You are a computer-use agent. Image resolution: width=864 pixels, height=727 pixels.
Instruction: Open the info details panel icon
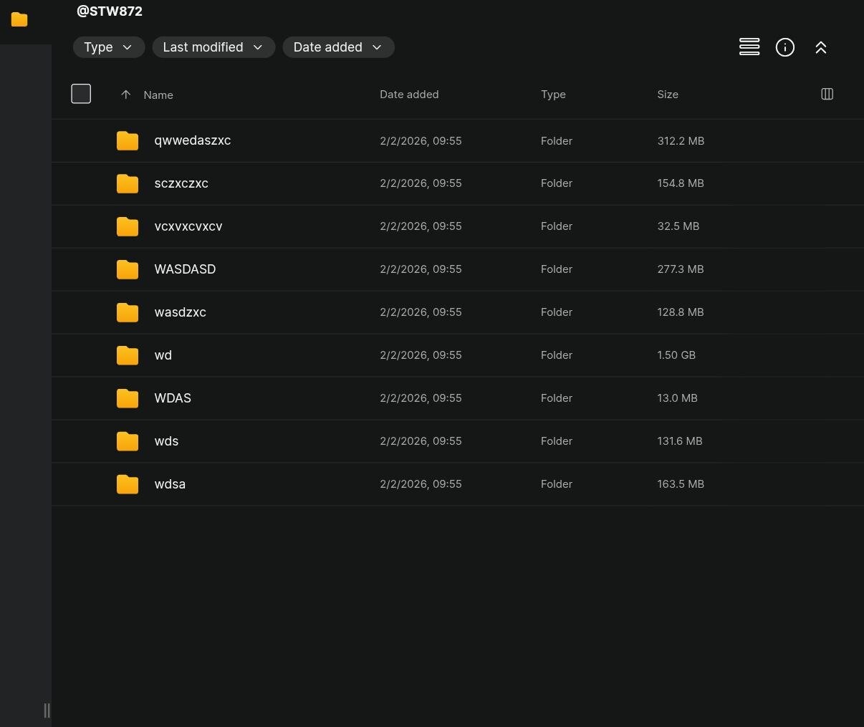[x=785, y=47]
